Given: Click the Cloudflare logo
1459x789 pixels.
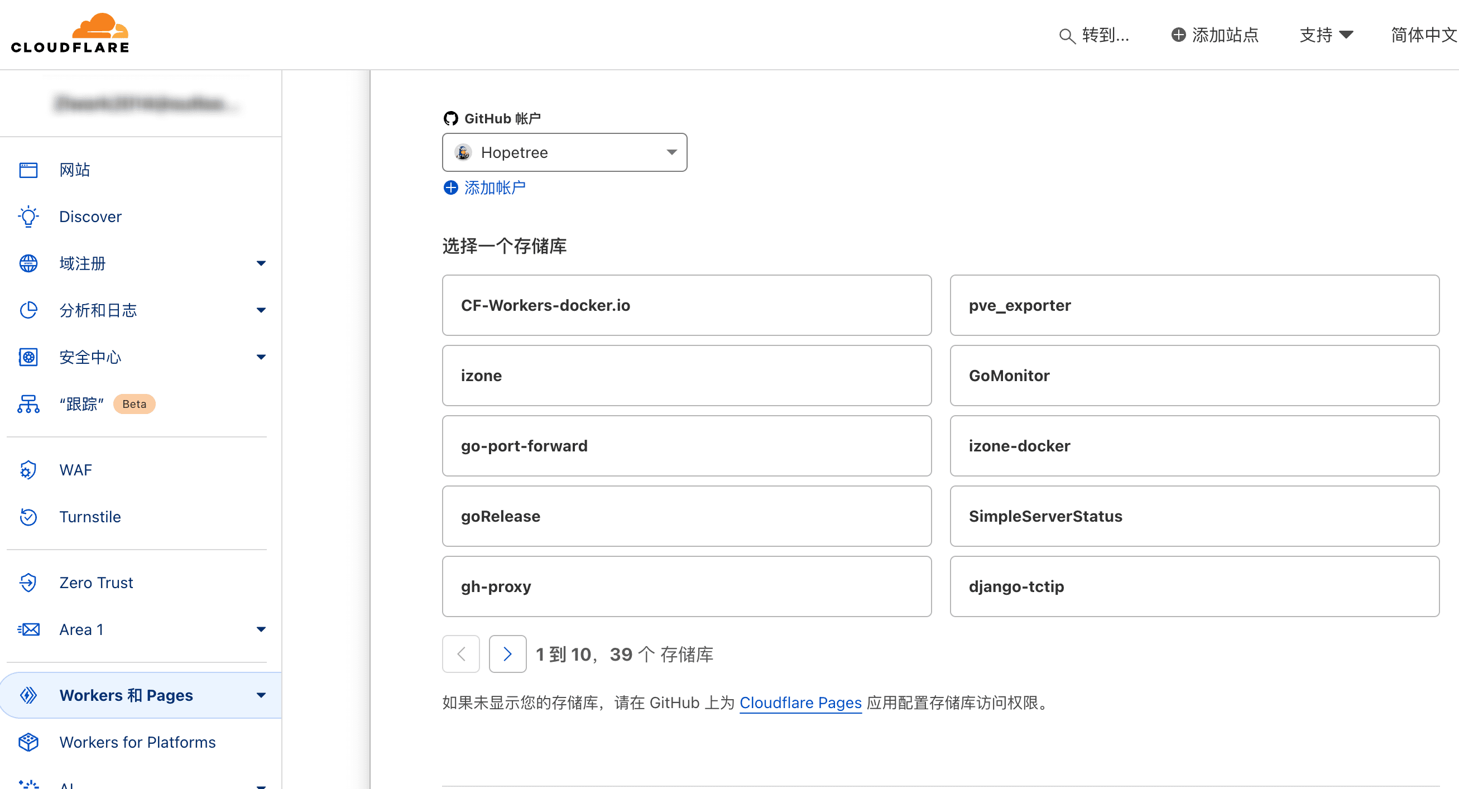Looking at the screenshot, I should (69, 32).
